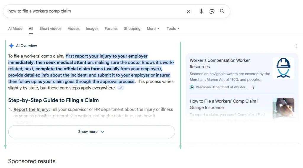Select the Images tab
303x168 pixels.
[92, 29]
